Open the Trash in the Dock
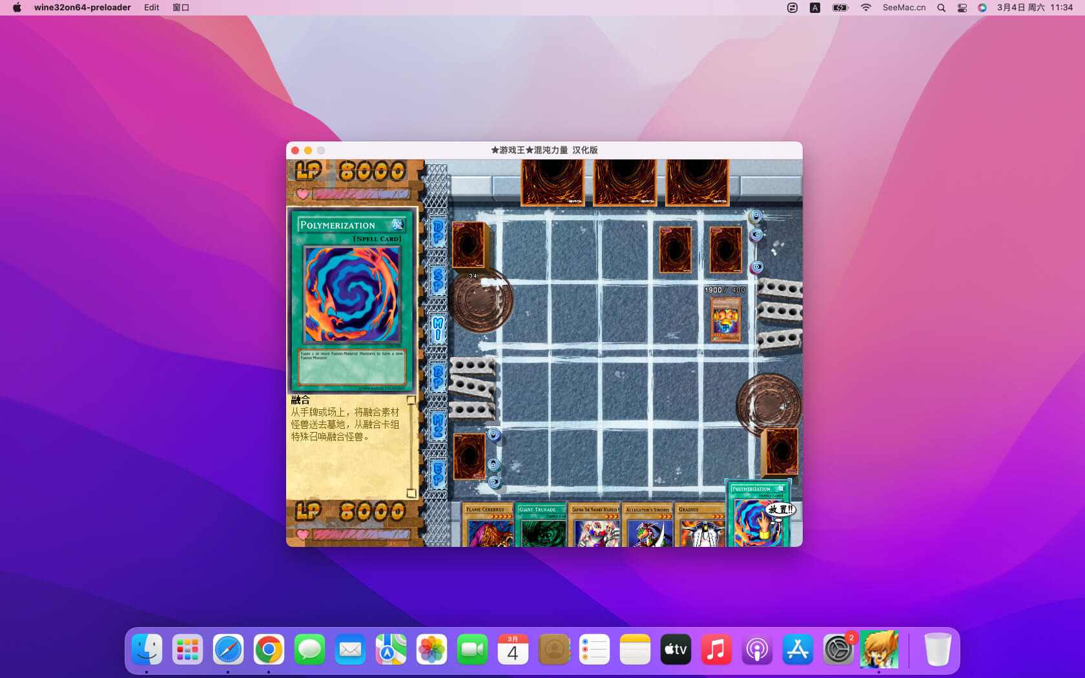This screenshot has width=1085, height=678. click(937, 650)
